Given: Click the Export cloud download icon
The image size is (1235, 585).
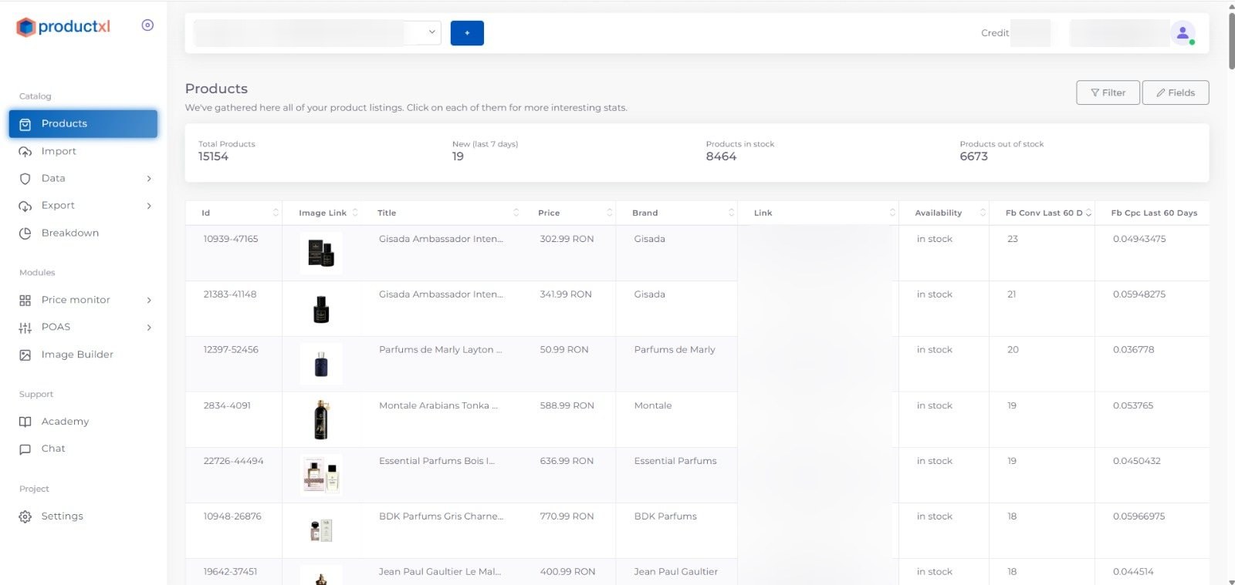Looking at the screenshot, I should 25,206.
